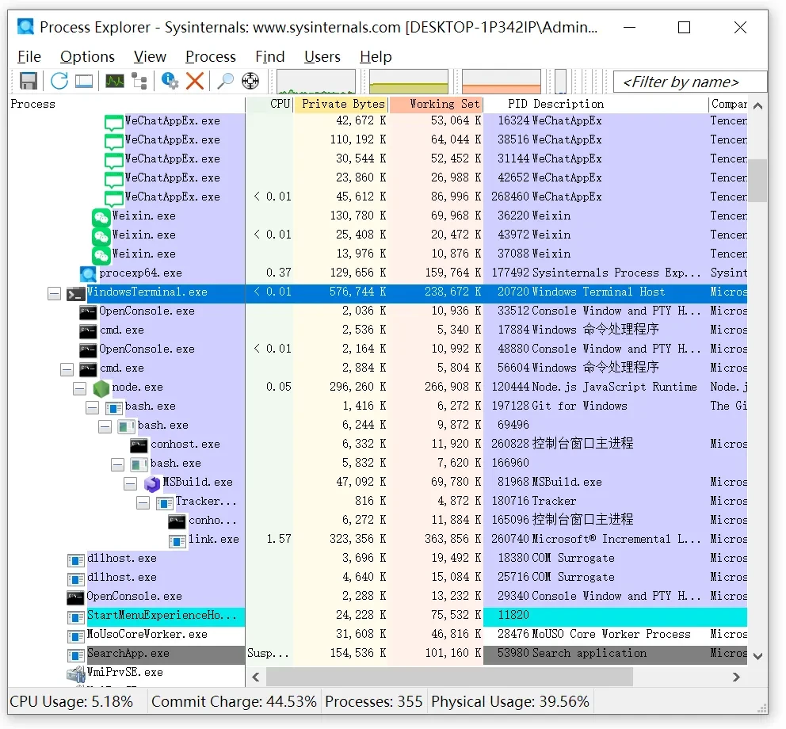Collapse the bash.exe node with PID 166960
The width and height of the screenshot is (786, 729).
pos(117,465)
